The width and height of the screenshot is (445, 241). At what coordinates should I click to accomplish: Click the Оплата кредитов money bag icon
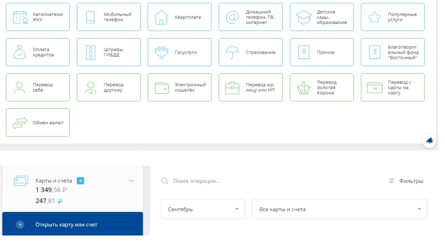20,52
